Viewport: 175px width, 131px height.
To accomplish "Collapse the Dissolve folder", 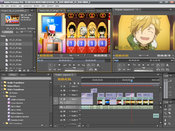I will coord(4,96).
